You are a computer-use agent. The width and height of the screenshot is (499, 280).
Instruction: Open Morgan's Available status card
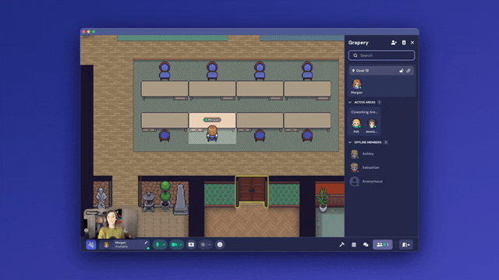(124, 244)
